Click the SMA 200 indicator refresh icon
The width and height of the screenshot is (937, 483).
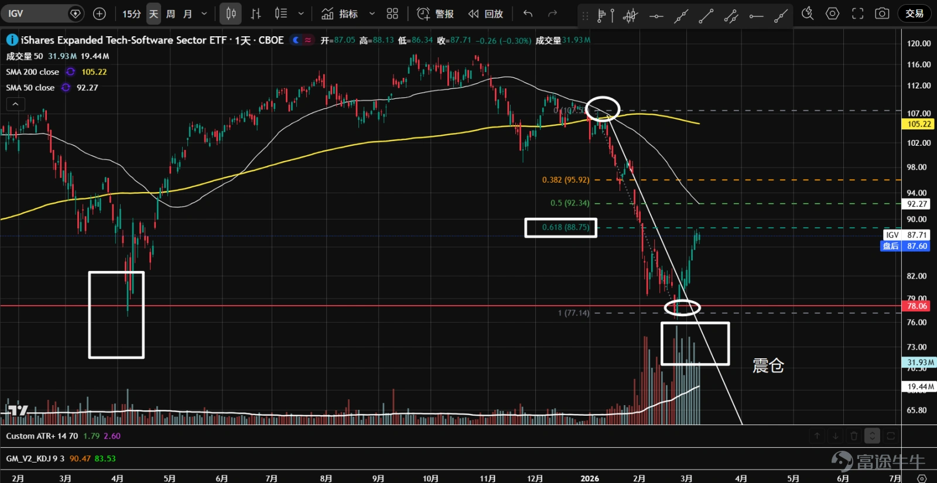[x=71, y=72]
